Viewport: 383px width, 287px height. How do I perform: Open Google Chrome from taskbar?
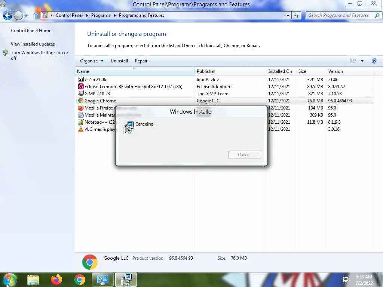click(x=80, y=280)
